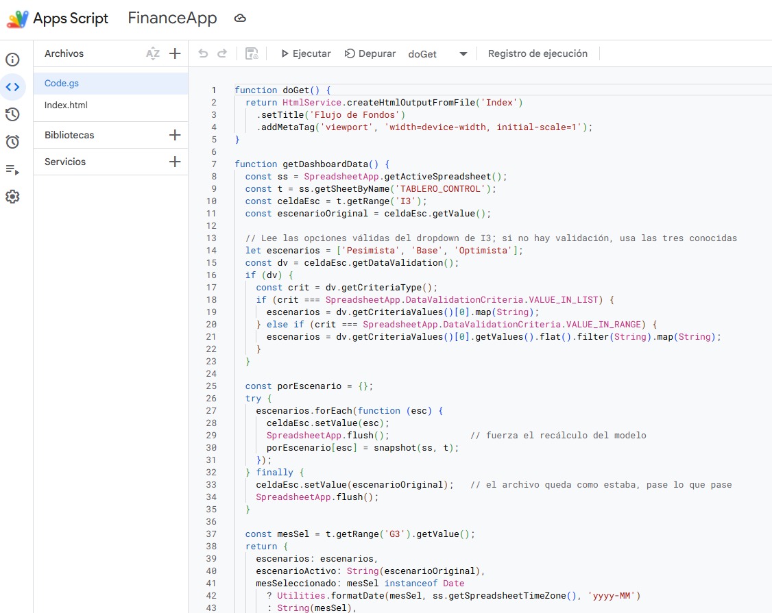
Task: Add a service with Servicios plus icon
Action: [175, 162]
